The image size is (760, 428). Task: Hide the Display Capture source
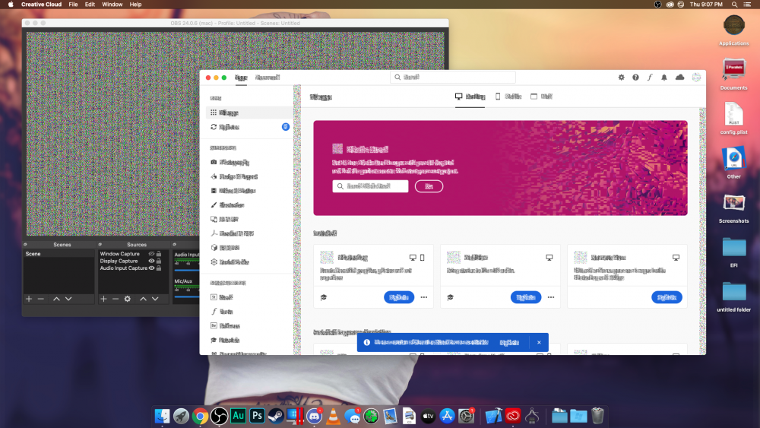(151, 261)
